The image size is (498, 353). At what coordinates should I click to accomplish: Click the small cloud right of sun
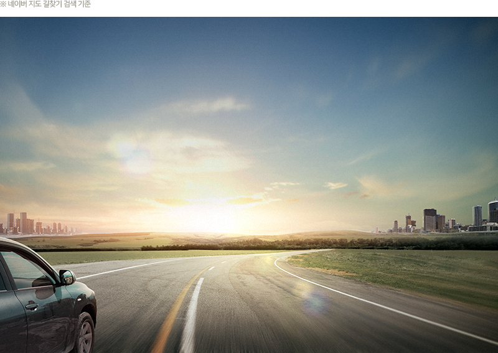pos(336,185)
